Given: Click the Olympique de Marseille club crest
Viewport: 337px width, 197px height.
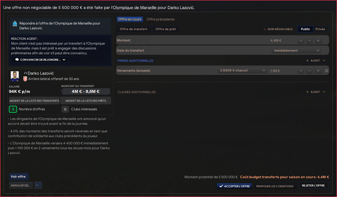Looking at the screenshot, I should point(15,23).
